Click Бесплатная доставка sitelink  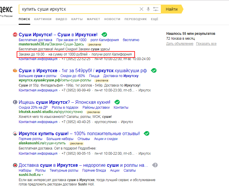[x=35, y=40]
